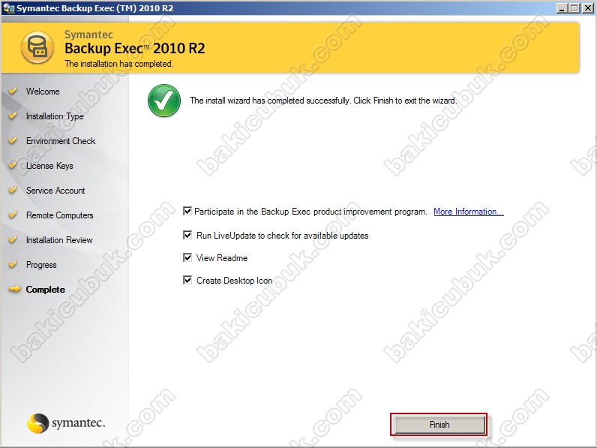Select the Remote Computers step
The width and height of the screenshot is (597, 448).
tap(60, 215)
